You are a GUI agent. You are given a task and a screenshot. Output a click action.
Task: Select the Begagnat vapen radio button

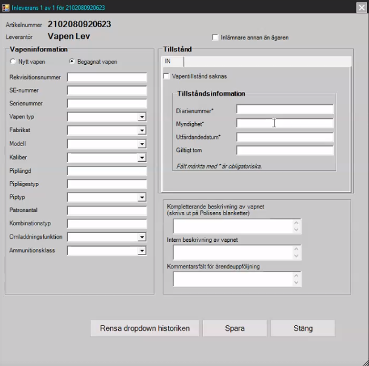(x=72, y=62)
